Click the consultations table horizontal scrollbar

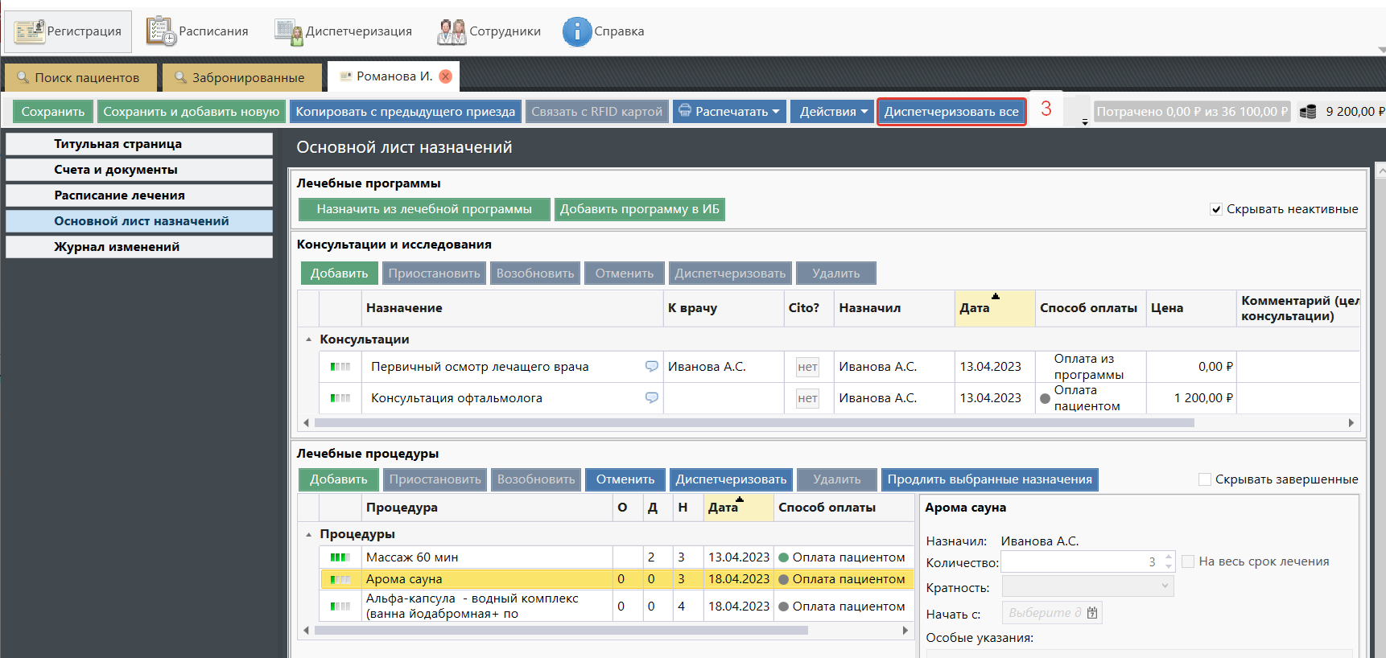click(x=753, y=422)
